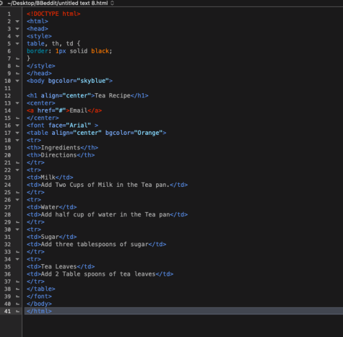Collapse the html tag fold on line 2
This screenshot has height=337, width=343.
tap(17, 21)
